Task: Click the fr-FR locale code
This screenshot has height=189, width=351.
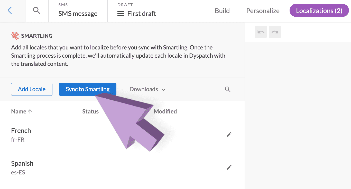Action: coord(18,140)
